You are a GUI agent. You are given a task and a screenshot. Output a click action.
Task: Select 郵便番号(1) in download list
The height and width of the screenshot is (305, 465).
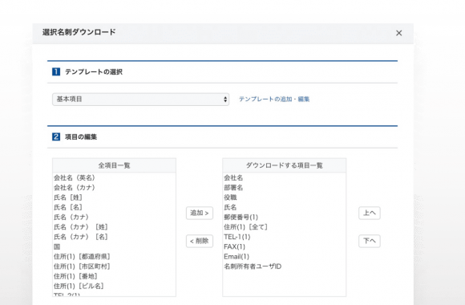pyautogui.click(x=284, y=217)
